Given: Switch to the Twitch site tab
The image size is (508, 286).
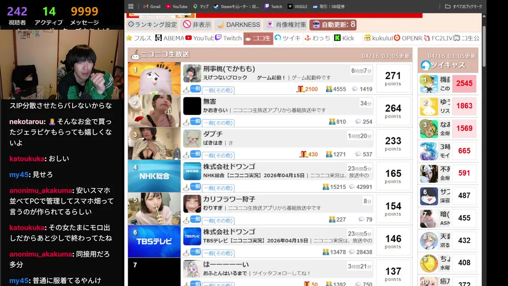Looking at the screenshot, I should click(229, 38).
